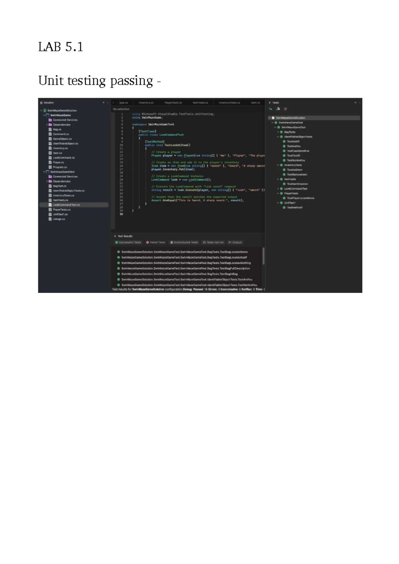This screenshot has height=564, width=399.
Task: Click the Test Results list scrollbar
Action: pos(264,256)
